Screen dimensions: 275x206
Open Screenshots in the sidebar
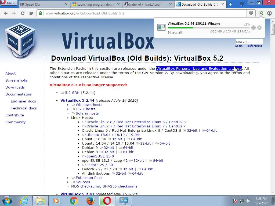point(16,80)
